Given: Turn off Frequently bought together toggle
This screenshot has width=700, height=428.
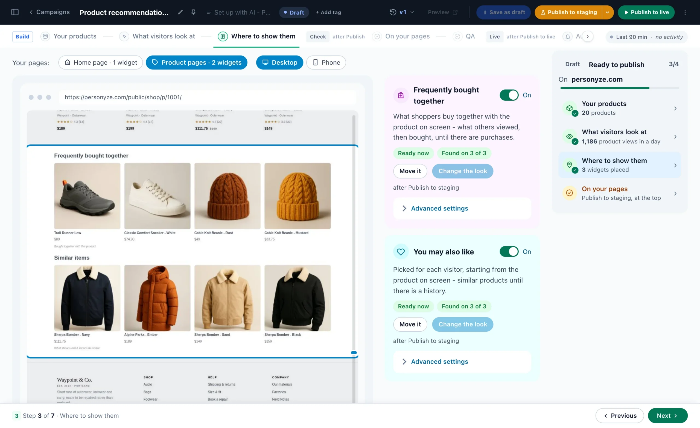Looking at the screenshot, I should tap(509, 95).
